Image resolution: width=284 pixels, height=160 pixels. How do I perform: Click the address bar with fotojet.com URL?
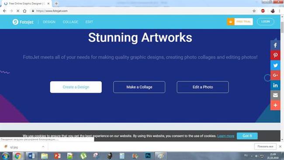point(141,11)
